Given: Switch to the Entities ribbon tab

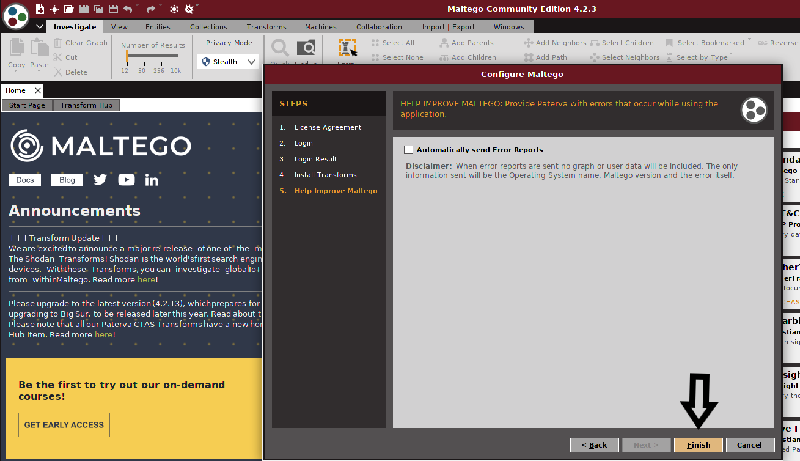Looking at the screenshot, I should [158, 27].
